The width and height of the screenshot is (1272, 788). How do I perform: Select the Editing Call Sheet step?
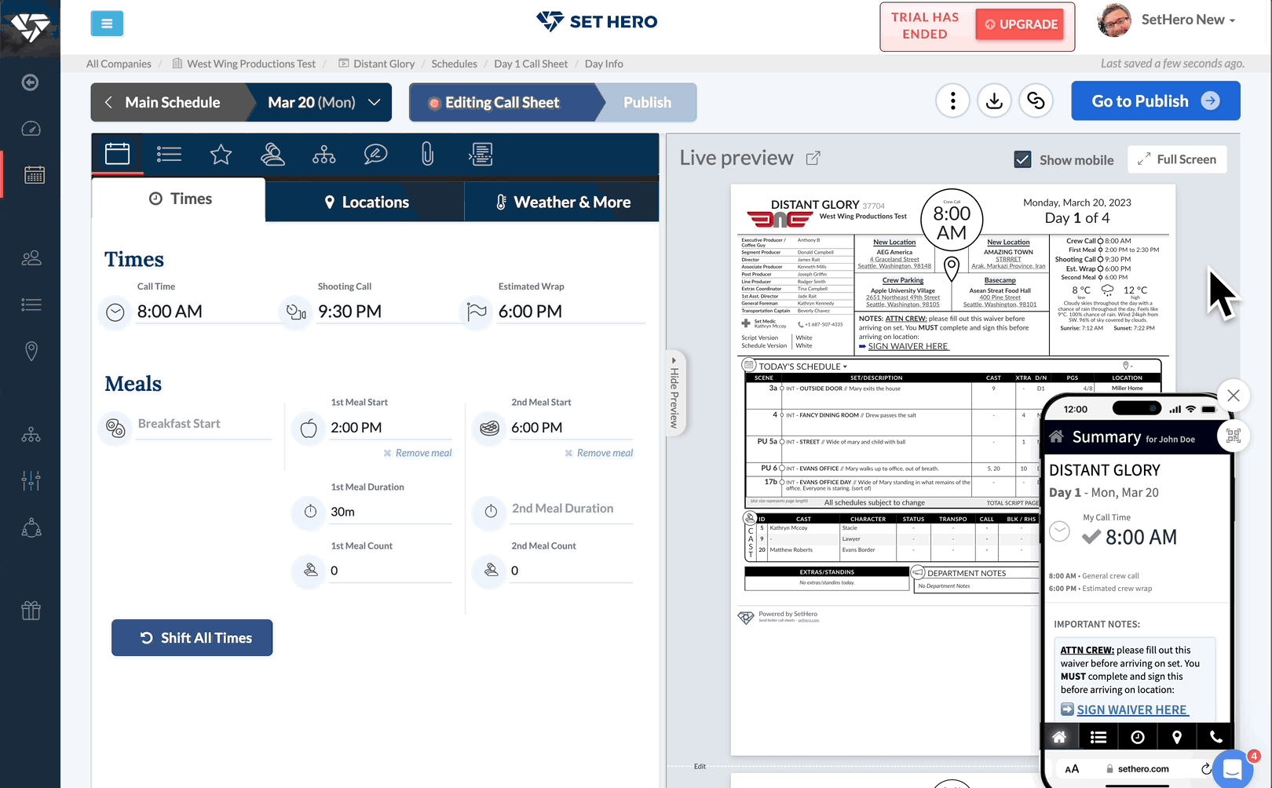[503, 102]
